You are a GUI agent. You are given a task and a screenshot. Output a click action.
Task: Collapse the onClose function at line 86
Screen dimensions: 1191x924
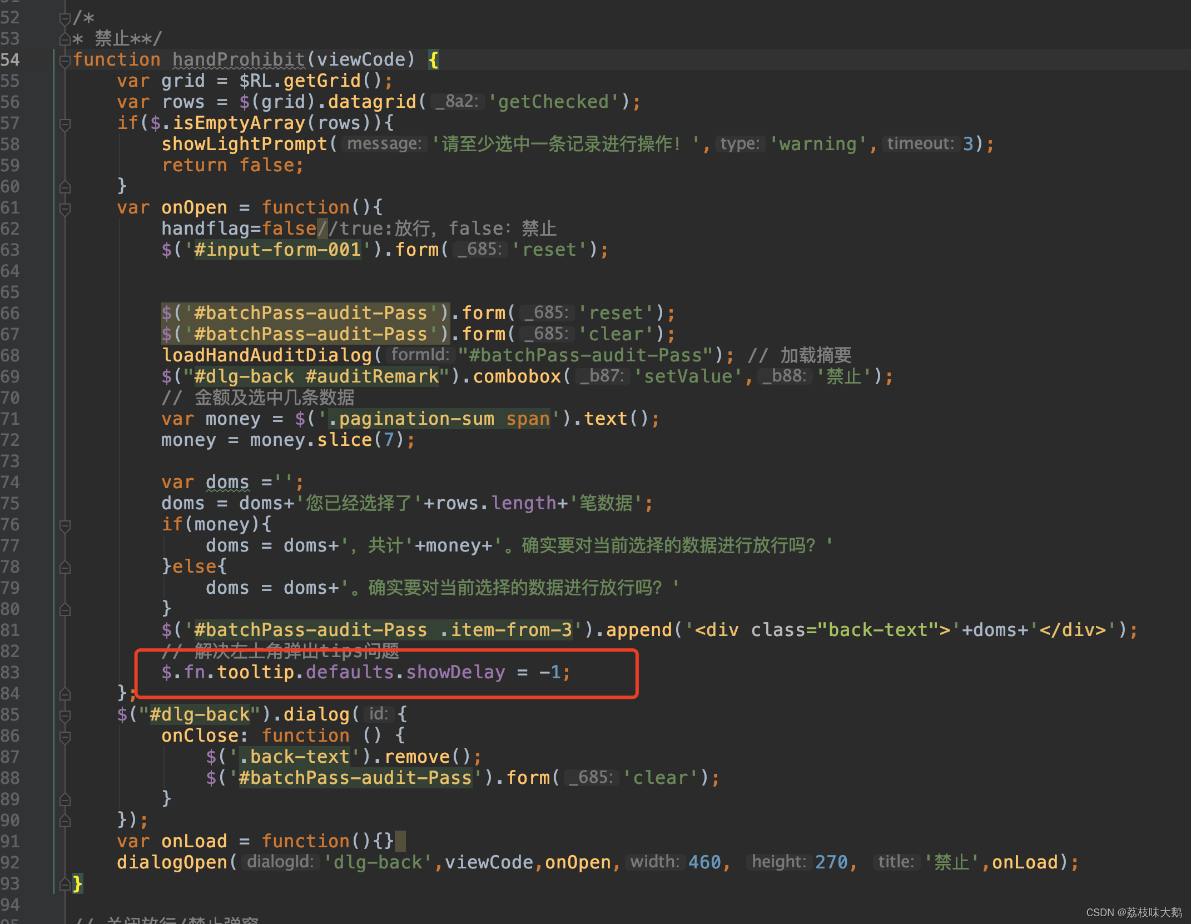64,737
